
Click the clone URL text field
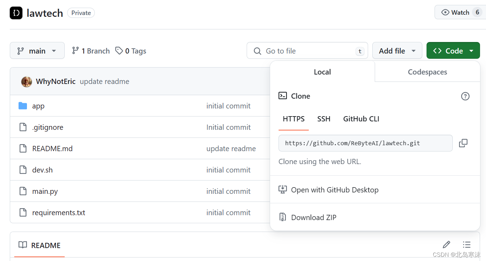tap(366, 143)
